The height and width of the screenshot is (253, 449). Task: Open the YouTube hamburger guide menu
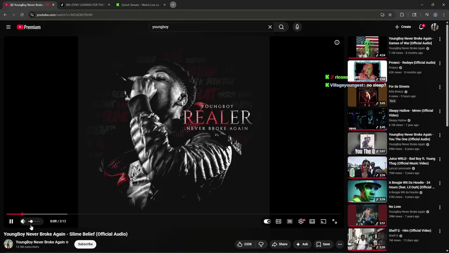click(8, 27)
